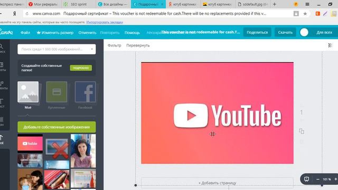The height and width of the screenshot is (190, 338).
Task: Open the Купленные folder
Action: pos(57,95)
